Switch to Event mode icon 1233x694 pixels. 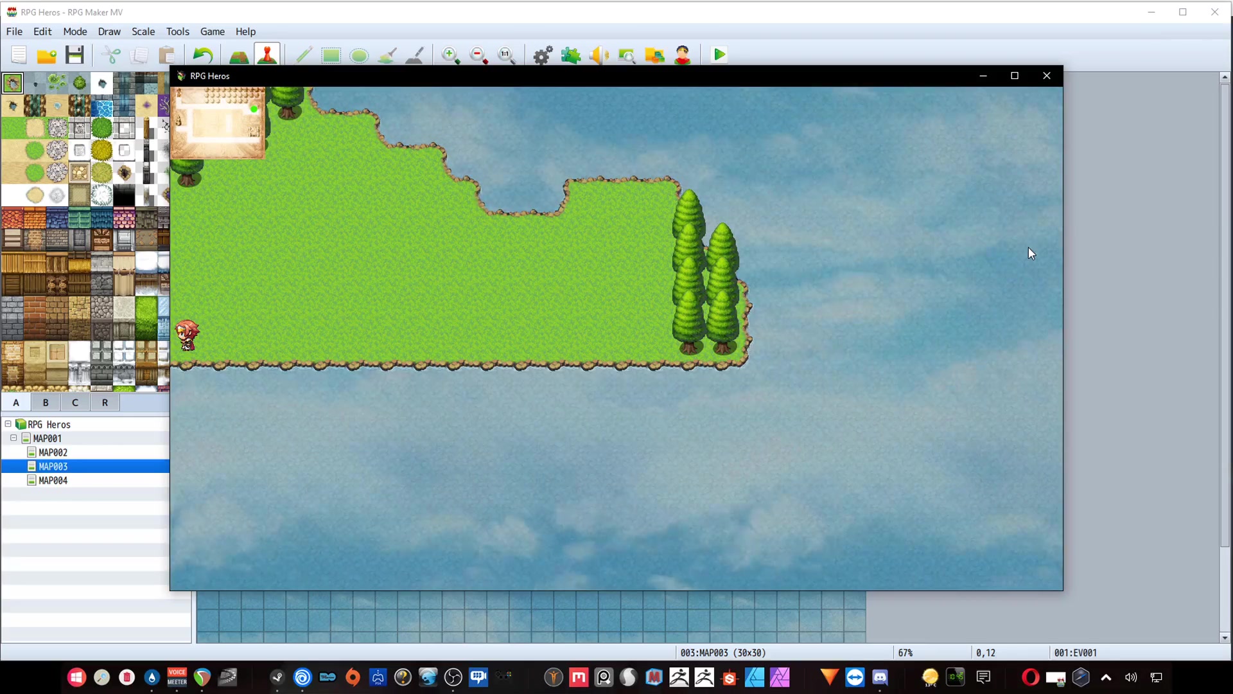point(267,55)
